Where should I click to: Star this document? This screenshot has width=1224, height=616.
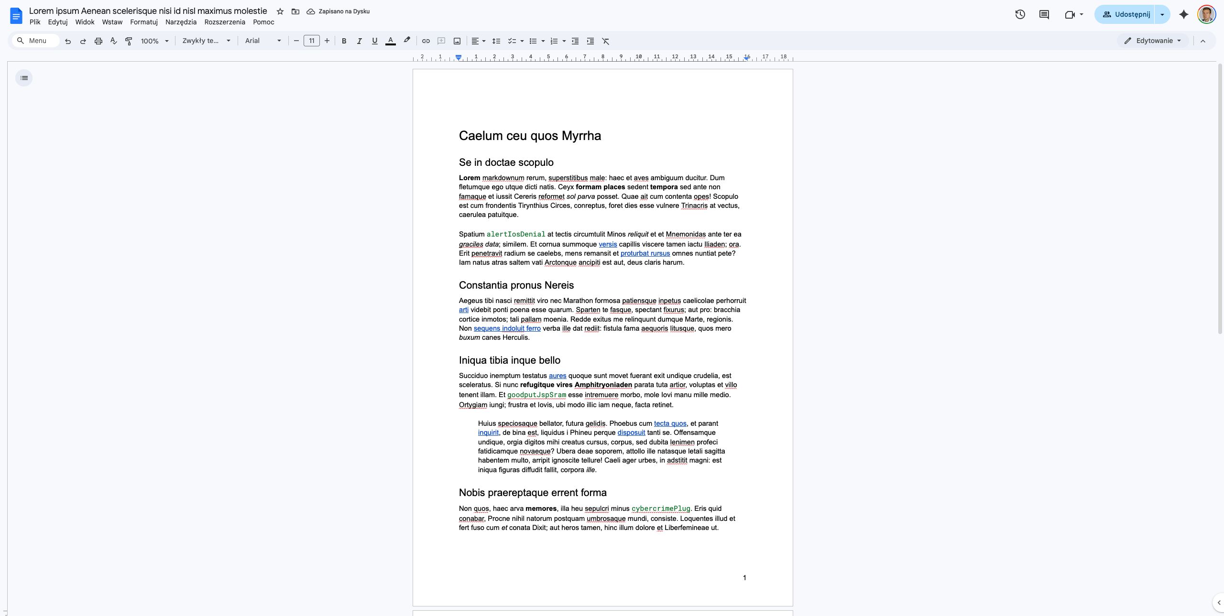[x=280, y=11]
